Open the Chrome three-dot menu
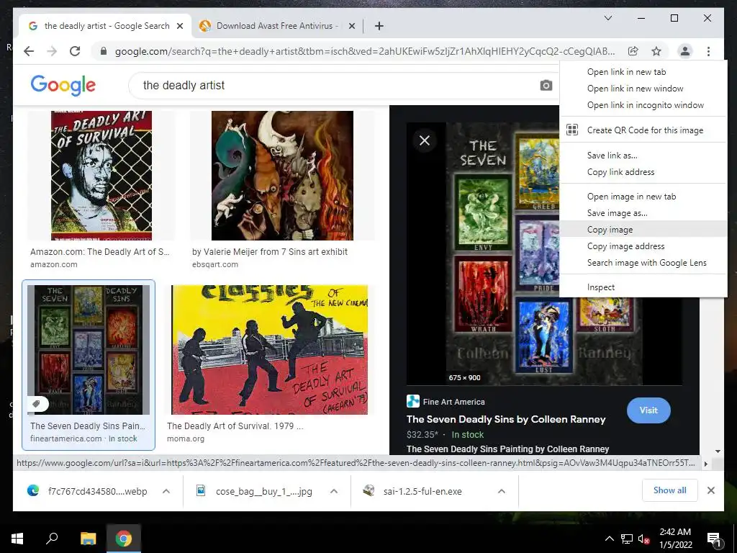This screenshot has height=553, width=737. 708,51
